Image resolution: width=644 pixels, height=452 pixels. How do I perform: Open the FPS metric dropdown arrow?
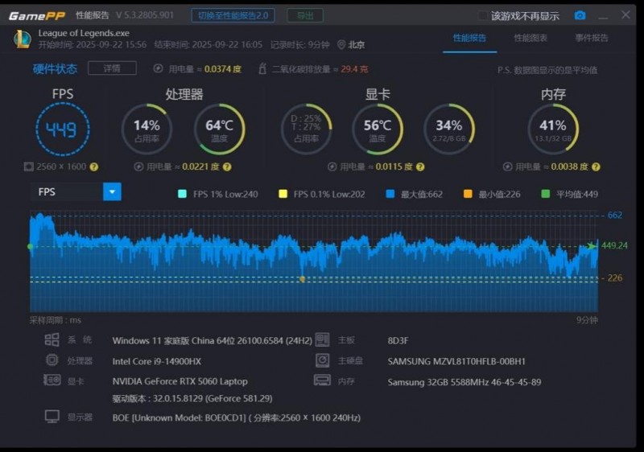(112, 191)
